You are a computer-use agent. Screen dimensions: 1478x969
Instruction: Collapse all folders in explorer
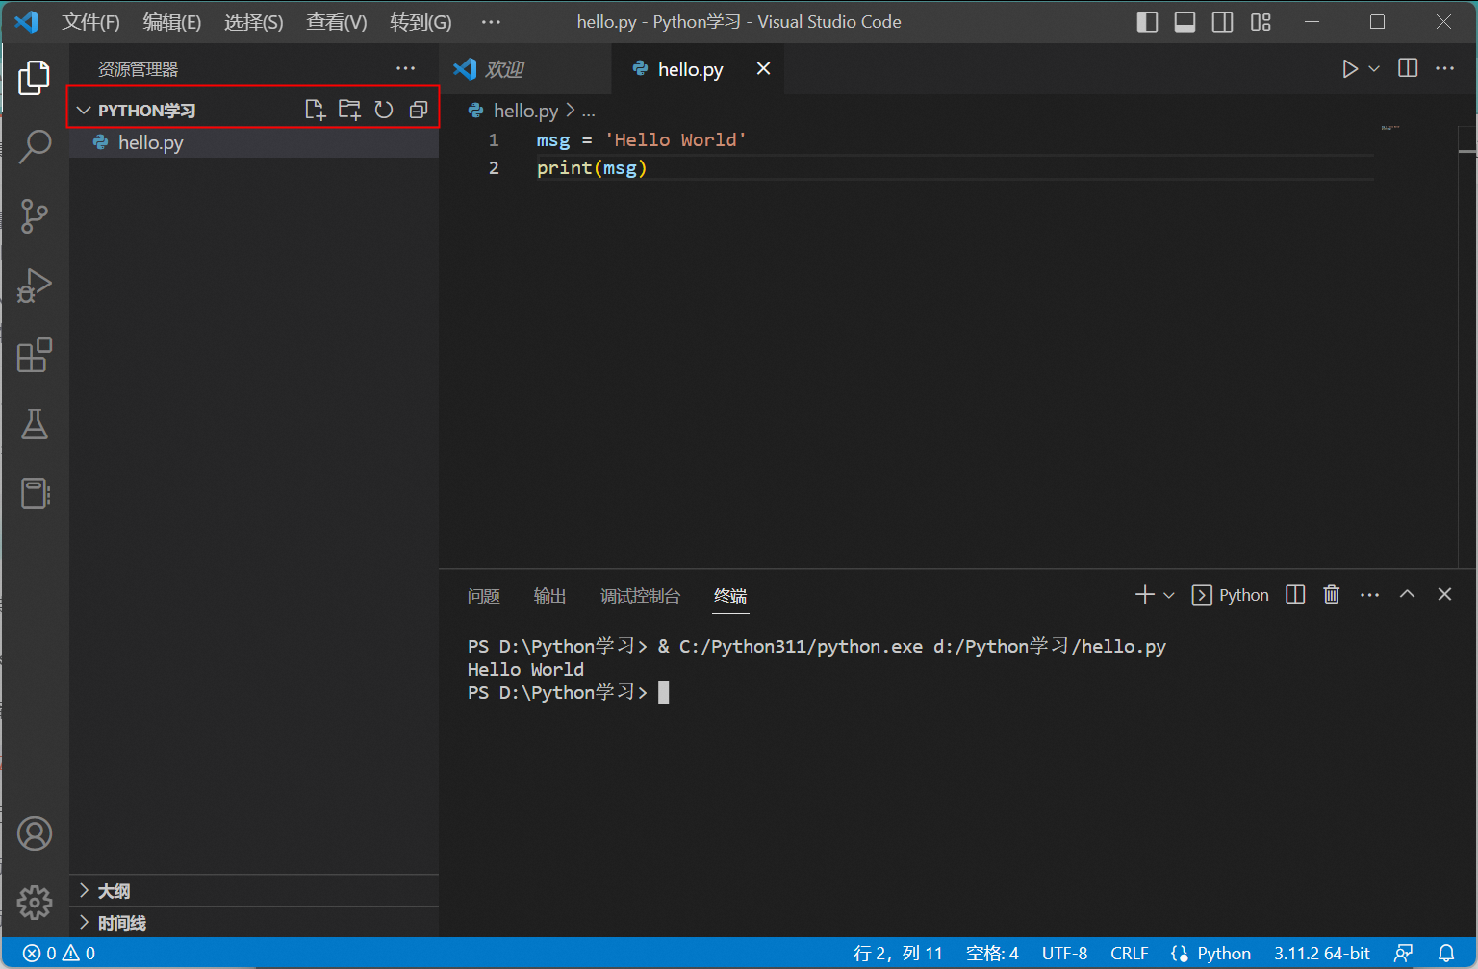point(419,110)
